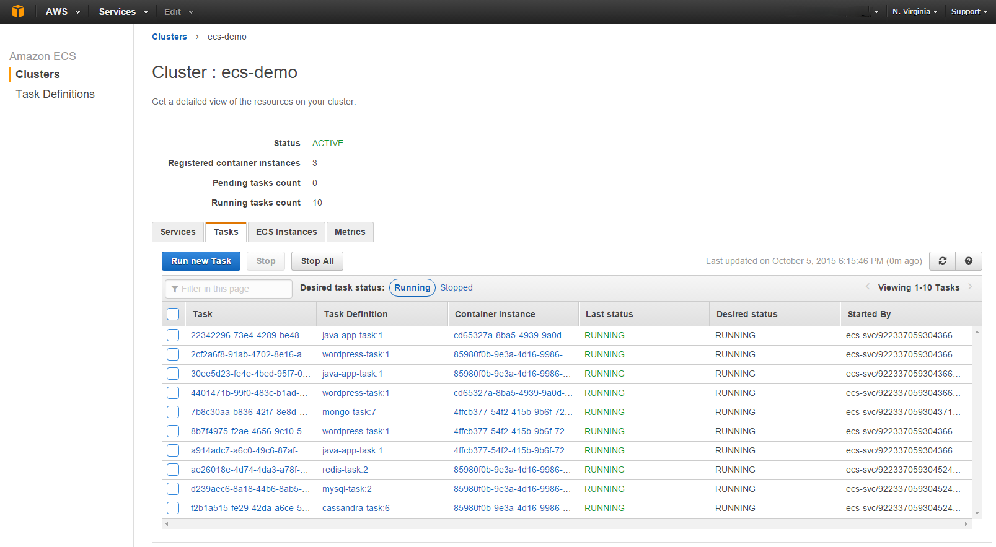996x547 pixels.
Task: Open the mysql-task:2 definition link
Action: click(347, 489)
